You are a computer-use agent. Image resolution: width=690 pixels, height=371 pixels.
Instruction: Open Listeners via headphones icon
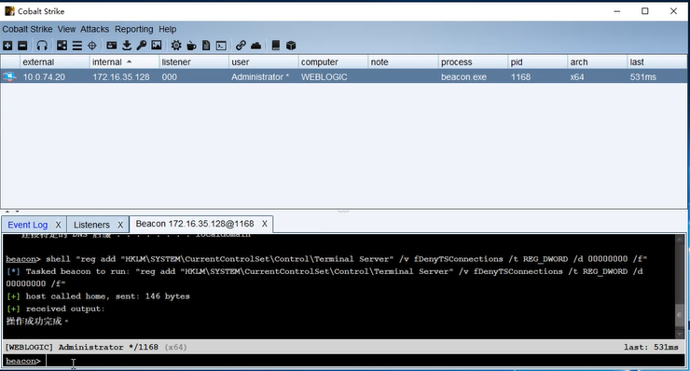42,46
